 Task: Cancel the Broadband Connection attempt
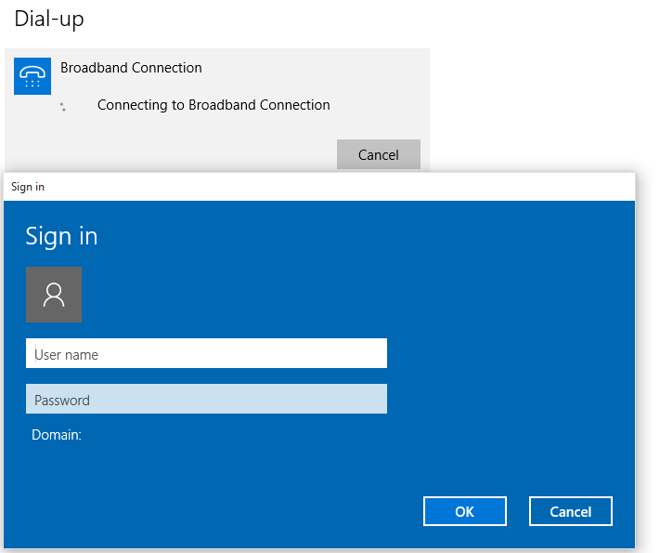(x=378, y=154)
